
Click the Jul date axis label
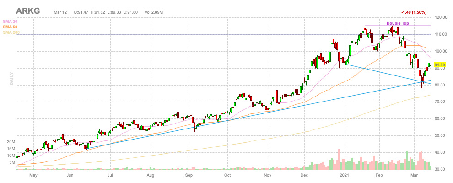pyautogui.click(x=110, y=175)
